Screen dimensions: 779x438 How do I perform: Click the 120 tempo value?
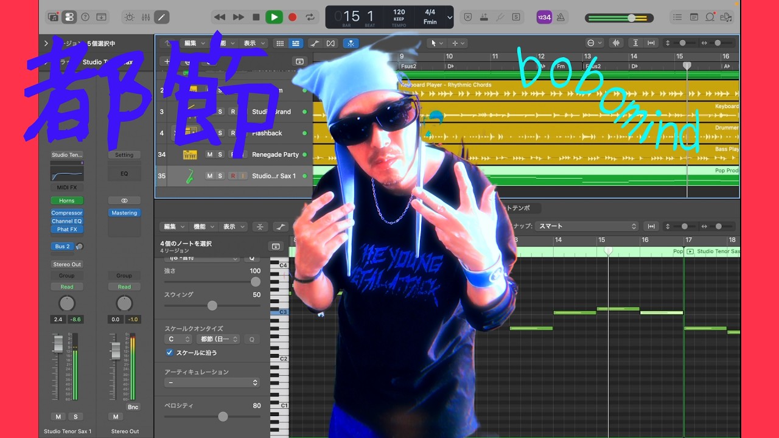(399, 12)
